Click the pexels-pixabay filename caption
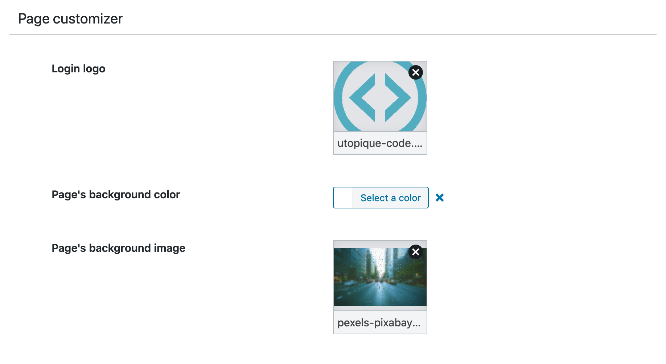The height and width of the screenshot is (364, 666). [x=379, y=322]
